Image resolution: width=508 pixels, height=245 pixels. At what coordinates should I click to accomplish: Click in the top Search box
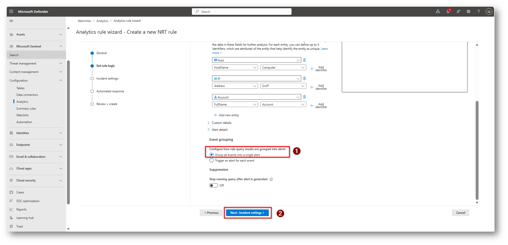click(x=242, y=11)
